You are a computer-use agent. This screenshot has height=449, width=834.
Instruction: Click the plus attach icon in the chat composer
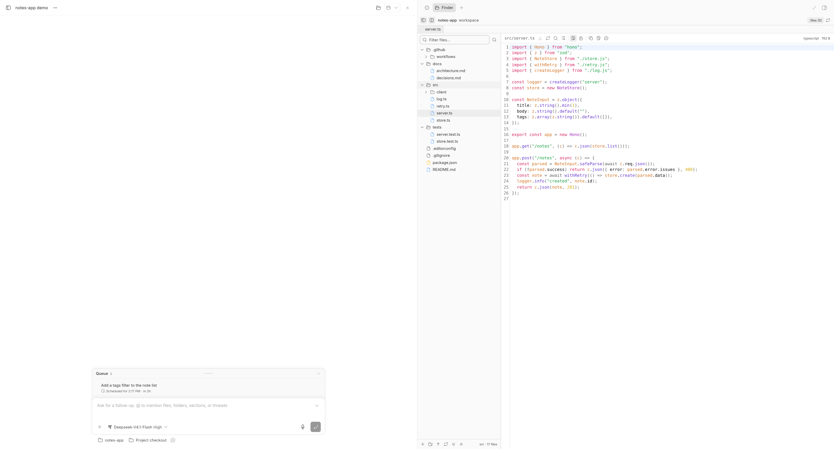(100, 427)
